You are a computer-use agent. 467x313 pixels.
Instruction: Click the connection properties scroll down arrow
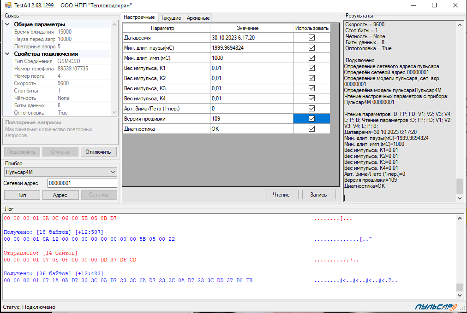pos(114,112)
